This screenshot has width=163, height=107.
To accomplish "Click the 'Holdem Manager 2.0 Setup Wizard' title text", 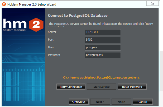I will click(32, 4).
